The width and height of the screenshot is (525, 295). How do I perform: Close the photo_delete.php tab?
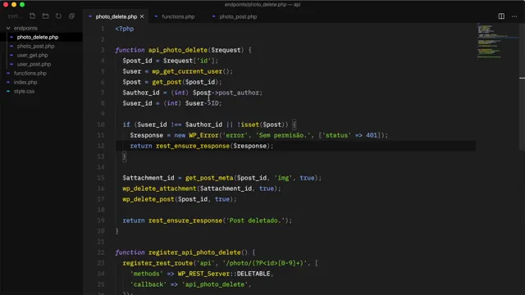point(142,16)
